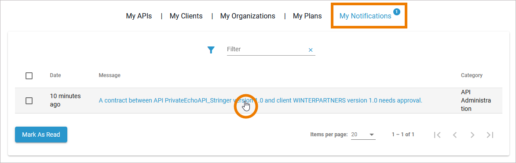Select the My Plans tab
The image size is (516, 163).
coord(307,16)
